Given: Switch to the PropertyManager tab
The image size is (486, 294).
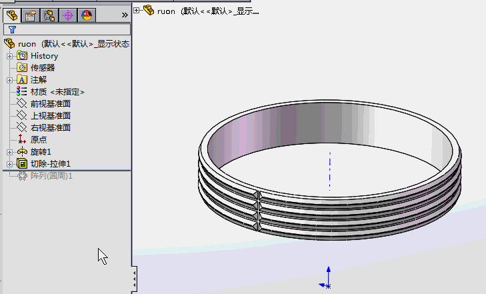Looking at the screenshot, I should (x=31, y=15).
